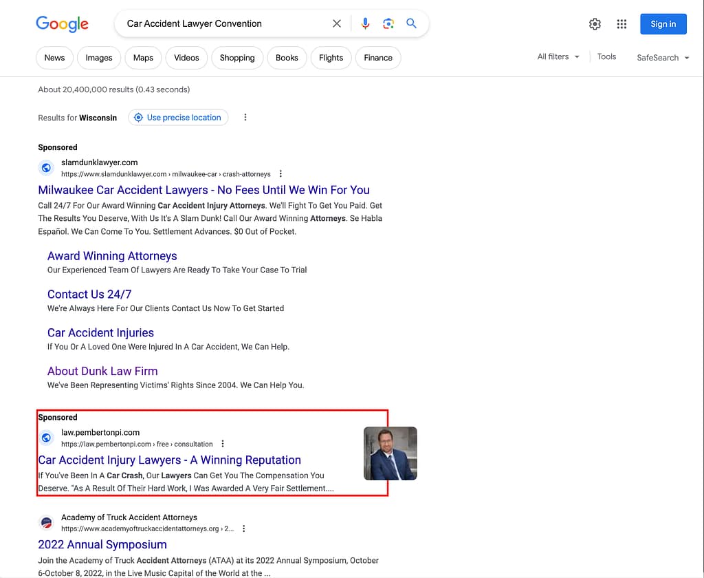Clear the search box with the X icon
704x578 pixels.
[x=337, y=23]
